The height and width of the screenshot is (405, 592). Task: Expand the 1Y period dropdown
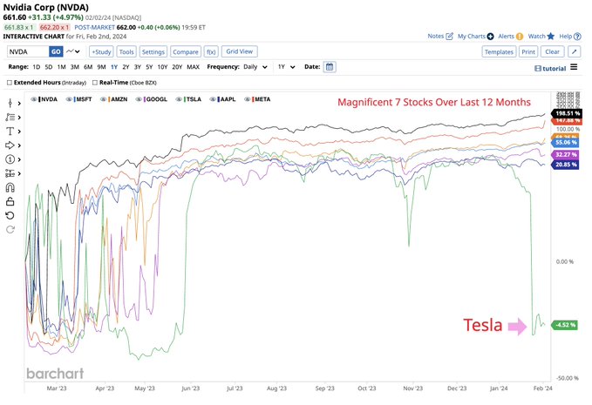click(x=287, y=66)
